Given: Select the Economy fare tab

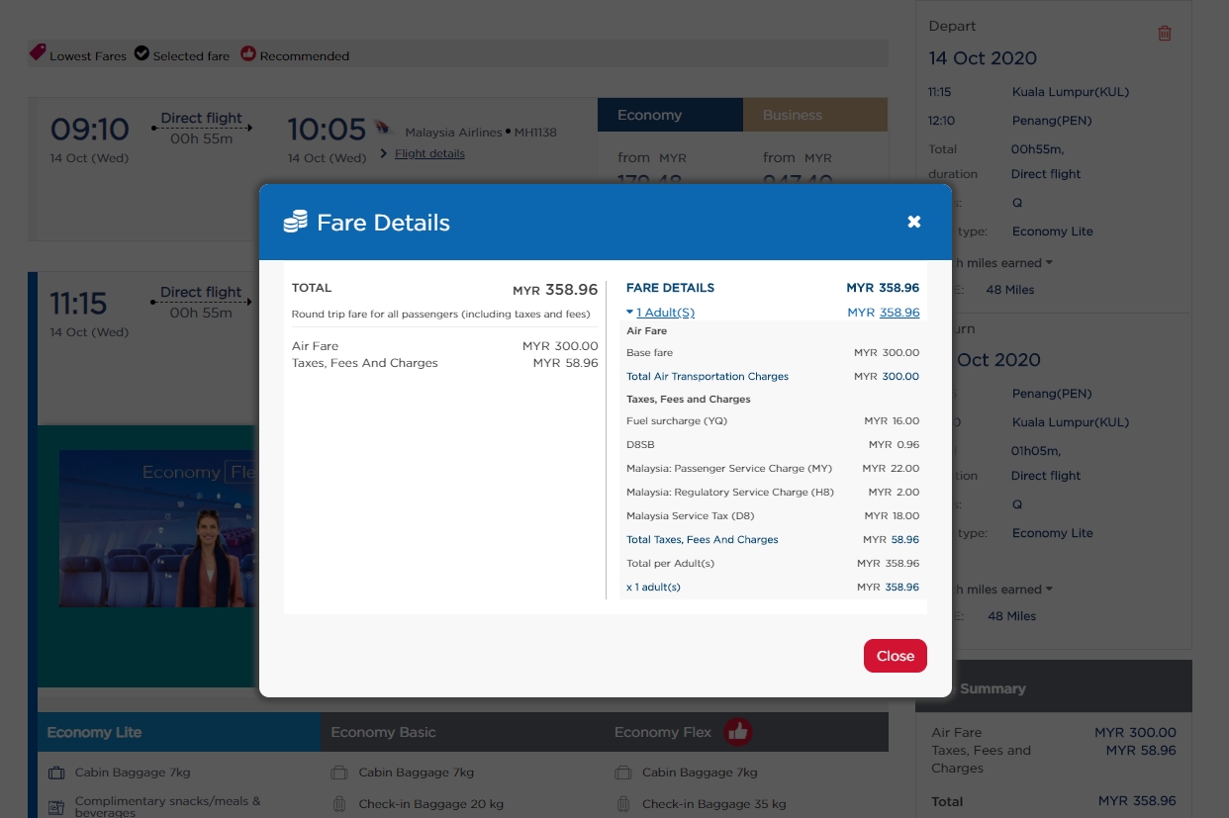Looking at the screenshot, I should click(x=670, y=115).
